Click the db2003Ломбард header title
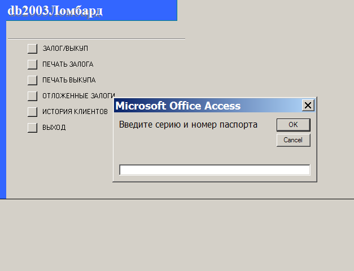The height and width of the screenshot is (271, 354). click(x=55, y=11)
